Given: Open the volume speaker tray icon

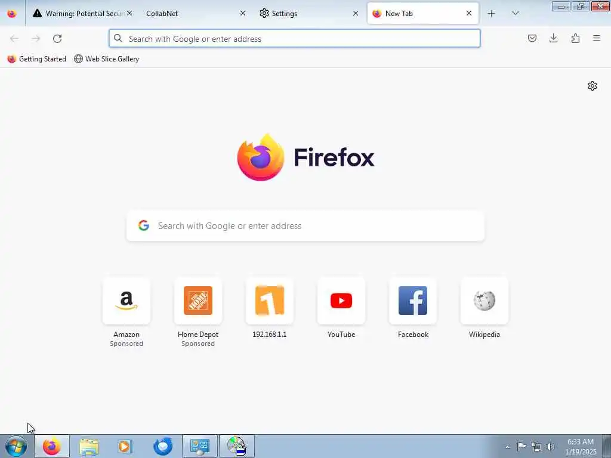Looking at the screenshot, I should [550, 447].
